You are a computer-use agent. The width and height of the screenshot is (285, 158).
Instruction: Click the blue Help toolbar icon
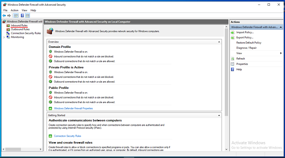coord(22,16)
